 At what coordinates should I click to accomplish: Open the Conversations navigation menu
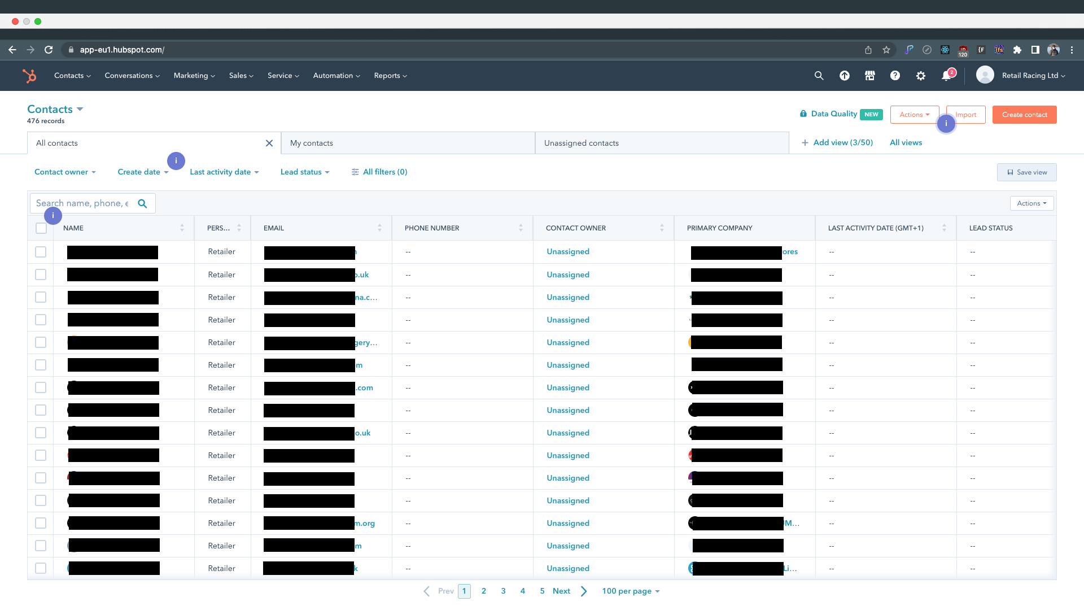pos(132,76)
